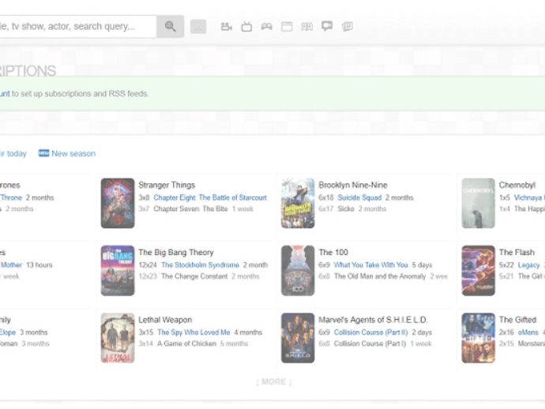The width and height of the screenshot is (545, 409).
Task: Open The Gifted poster thumbnail
Action: pos(479,338)
